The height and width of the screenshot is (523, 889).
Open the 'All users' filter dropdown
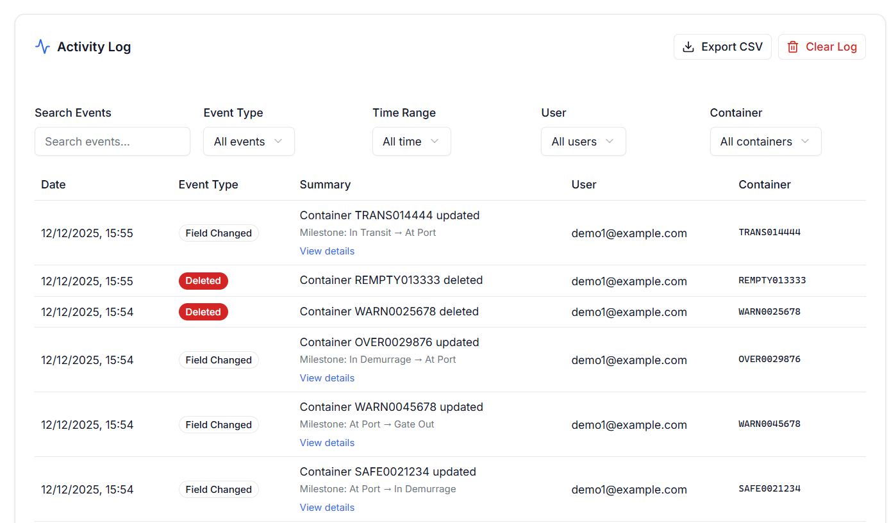(x=583, y=142)
